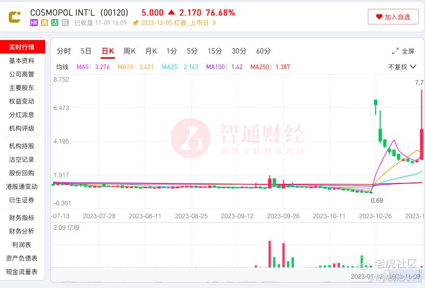
Task: Click the COSMOPOL INT'L gold logo icon
Action: 15,17
